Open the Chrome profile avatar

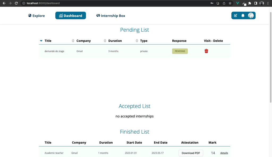[262, 3]
